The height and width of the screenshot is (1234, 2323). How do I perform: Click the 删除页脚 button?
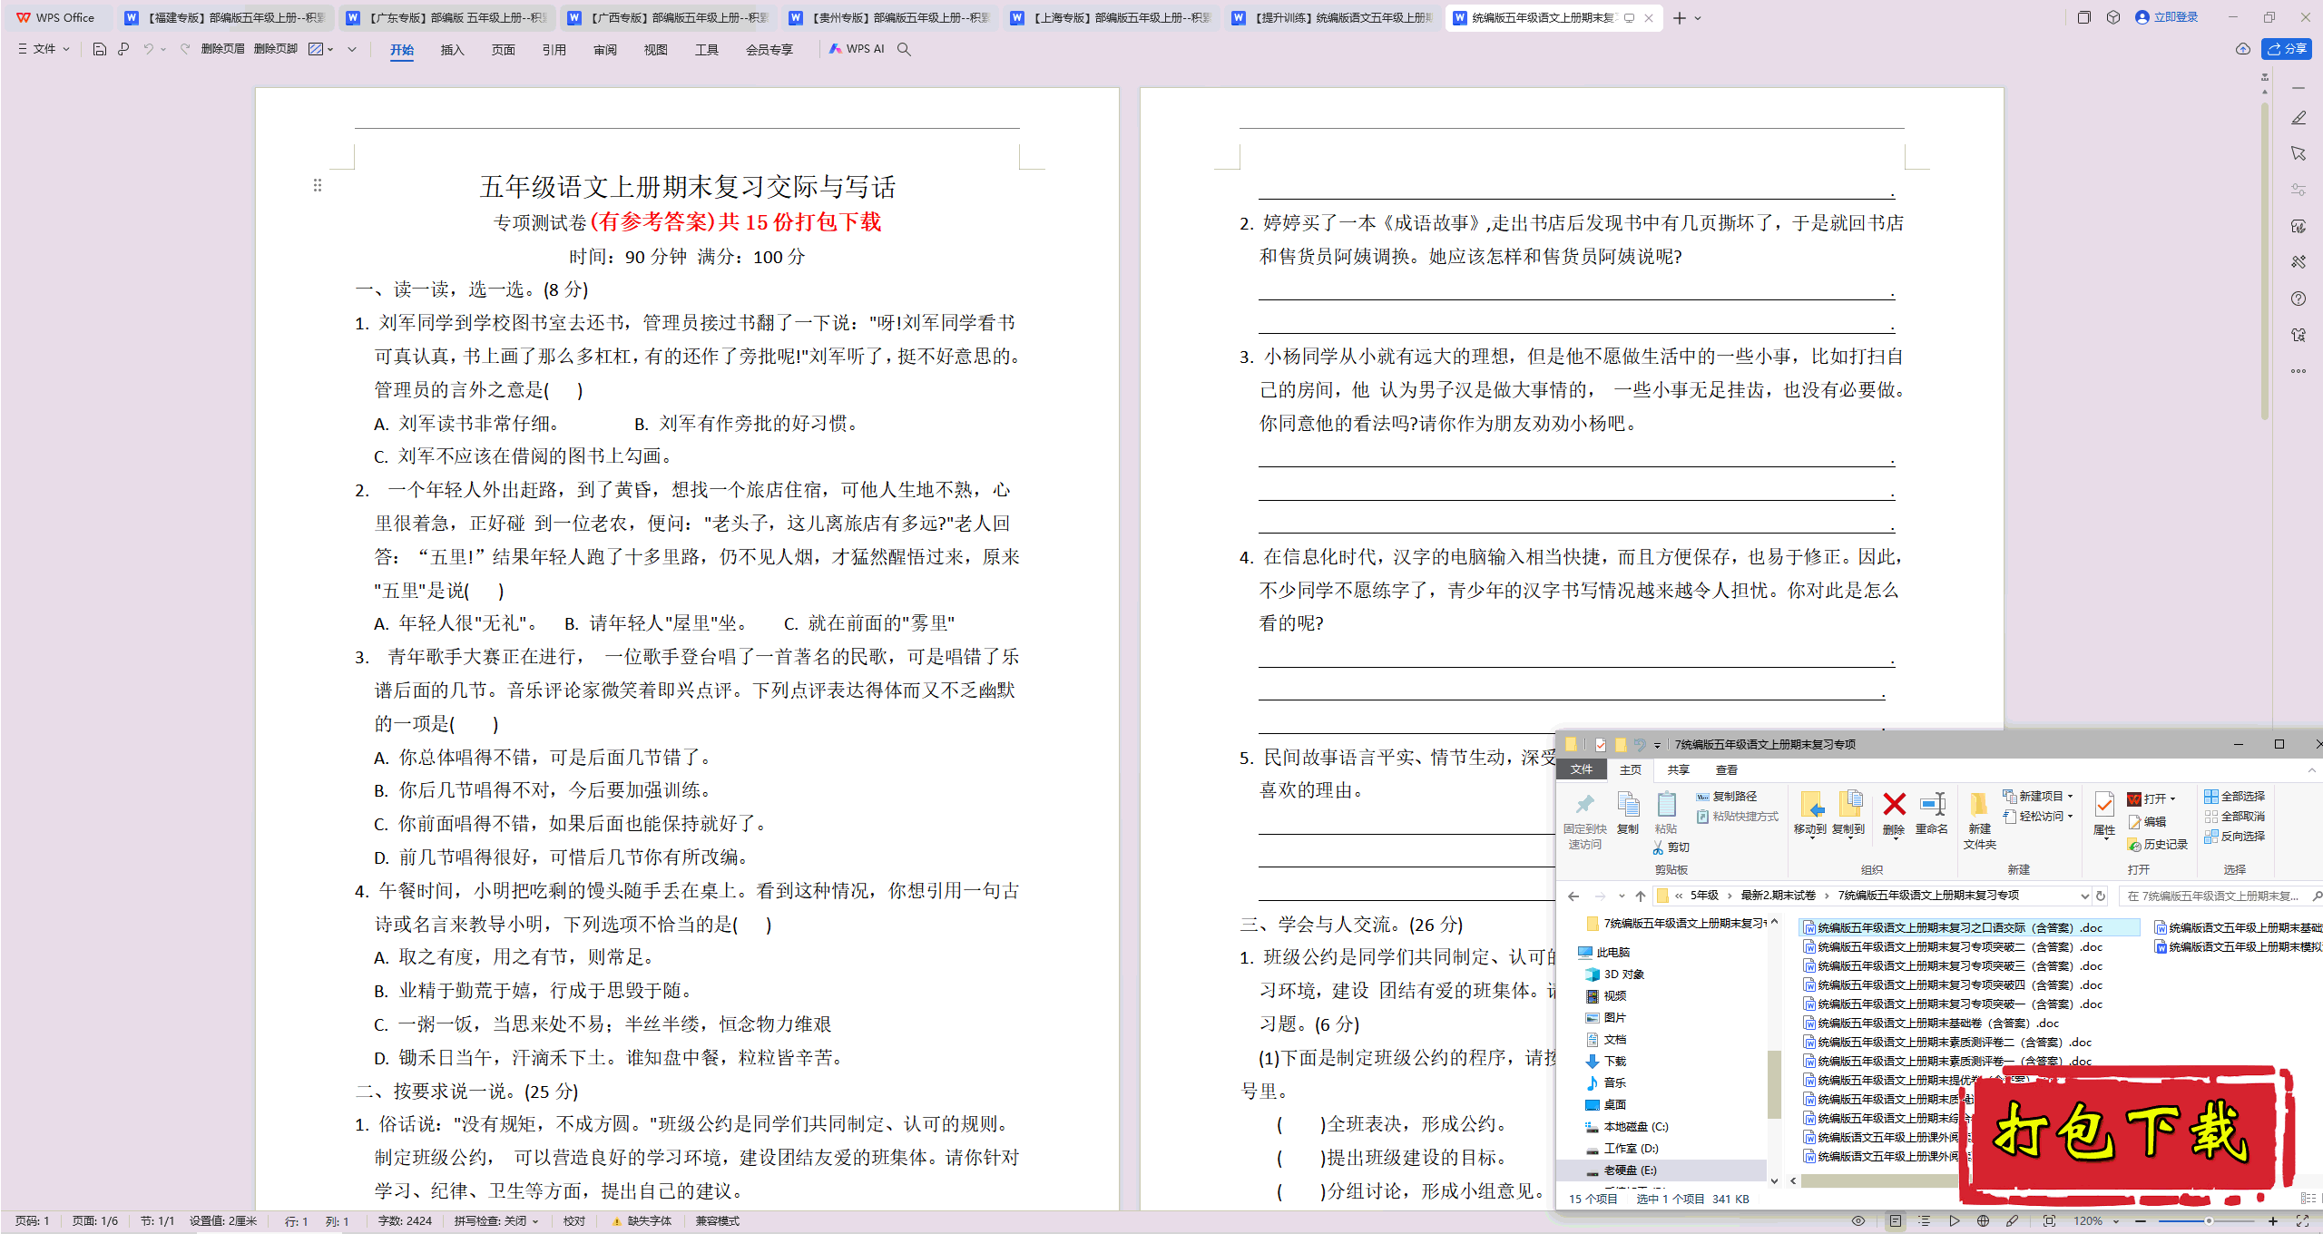275,49
